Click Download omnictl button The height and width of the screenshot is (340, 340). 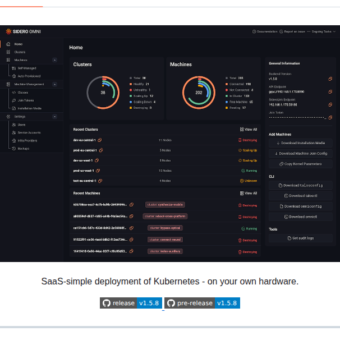click(x=301, y=217)
